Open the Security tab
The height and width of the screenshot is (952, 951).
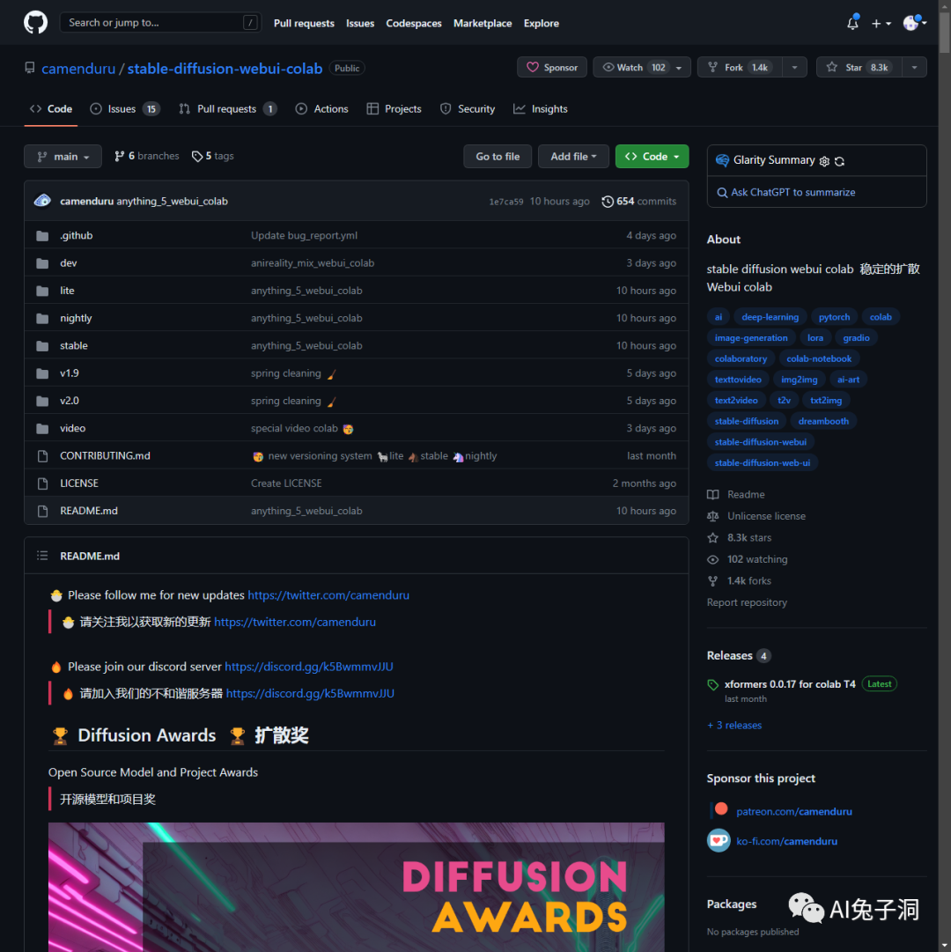pos(468,108)
